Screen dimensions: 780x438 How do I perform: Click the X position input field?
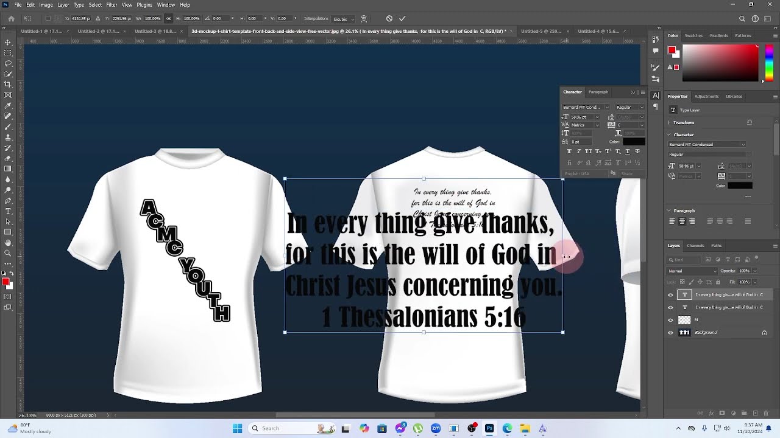pos(80,19)
